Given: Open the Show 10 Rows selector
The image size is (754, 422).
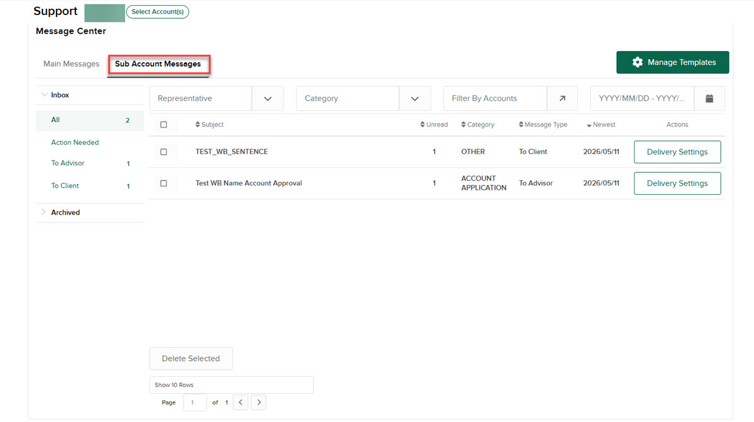Looking at the screenshot, I should coord(231,385).
